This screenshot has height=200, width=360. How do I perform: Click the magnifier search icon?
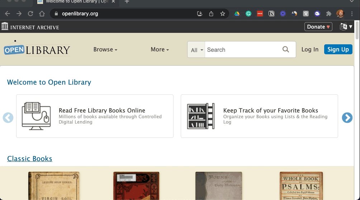286,49
